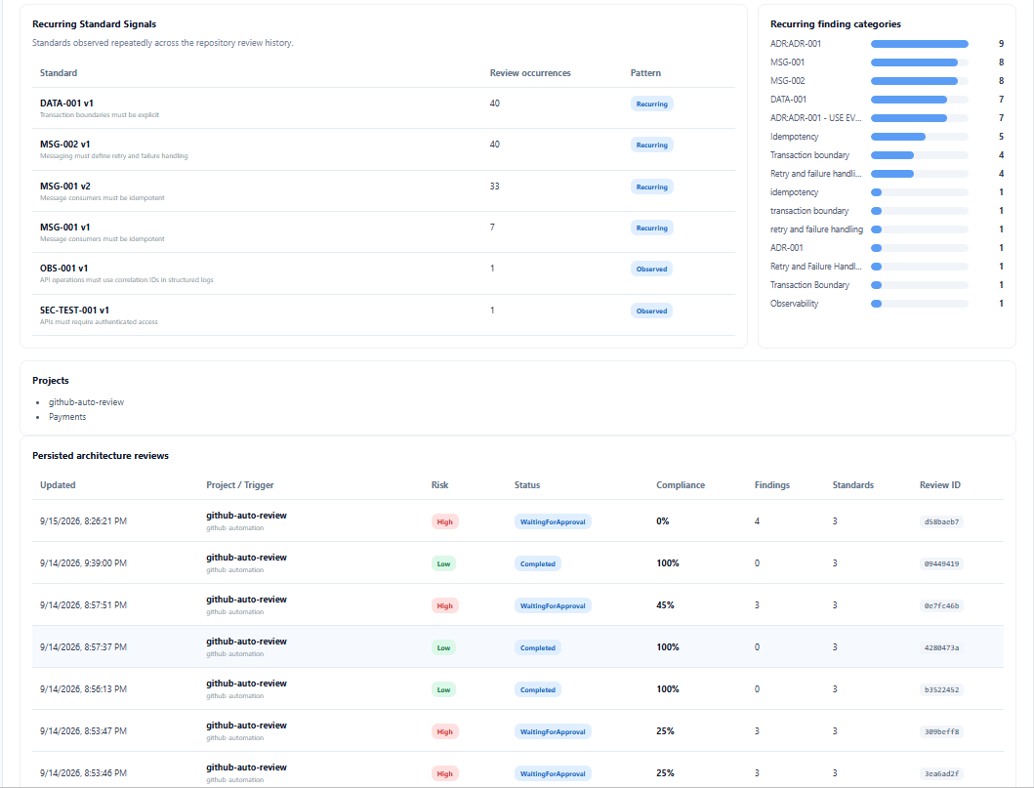Click the Risk column header
This screenshot has width=1034, height=788.
(x=439, y=485)
